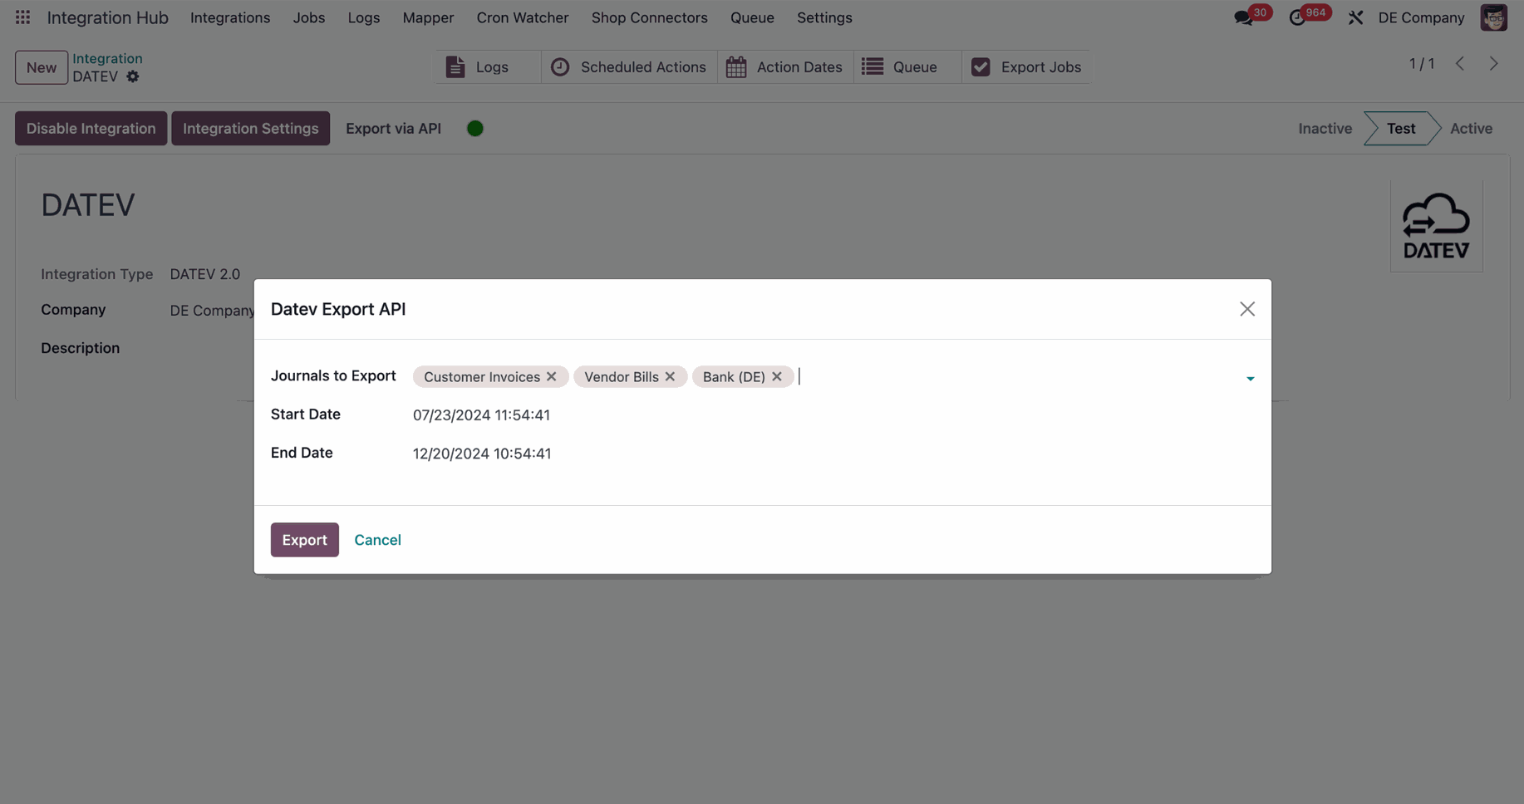The height and width of the screenshot is (804, 1524).
Task: Remove the Bank (DE) journal tag
Action: 777,376
